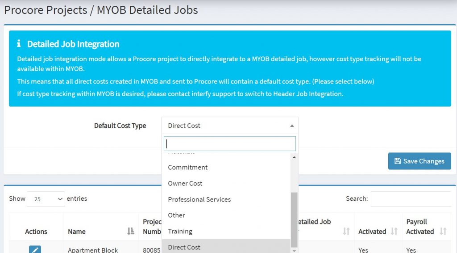Select the highlighted Direct Cost option
Screen dimensions: 457x253
click(226, 247)
